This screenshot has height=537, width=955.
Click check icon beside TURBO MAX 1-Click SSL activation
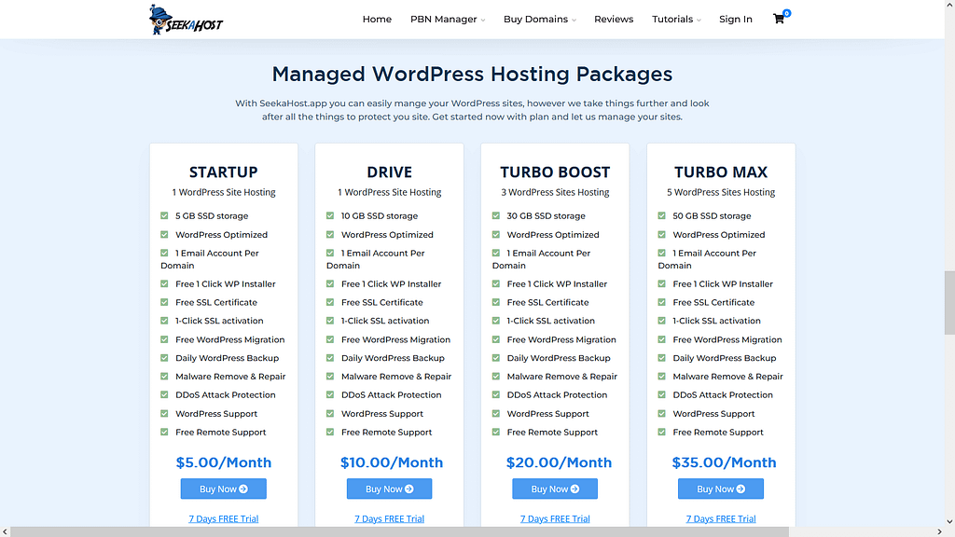[661, 321]
